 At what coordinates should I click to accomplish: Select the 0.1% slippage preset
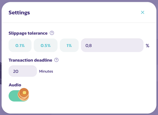(x=20, y=45)
